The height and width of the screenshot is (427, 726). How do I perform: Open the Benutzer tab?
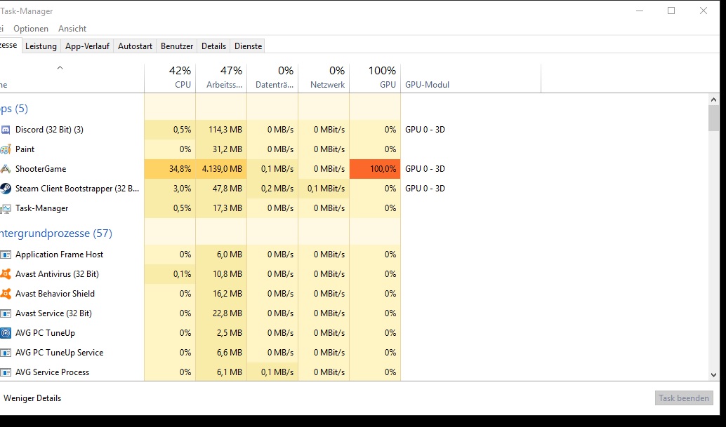click(177, 46)
